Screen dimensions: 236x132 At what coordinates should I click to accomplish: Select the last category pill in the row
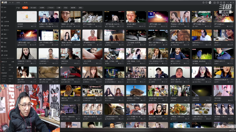click(81, 8)
